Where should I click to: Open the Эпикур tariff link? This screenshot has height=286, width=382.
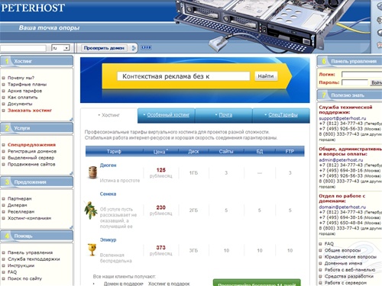[108, 239]
